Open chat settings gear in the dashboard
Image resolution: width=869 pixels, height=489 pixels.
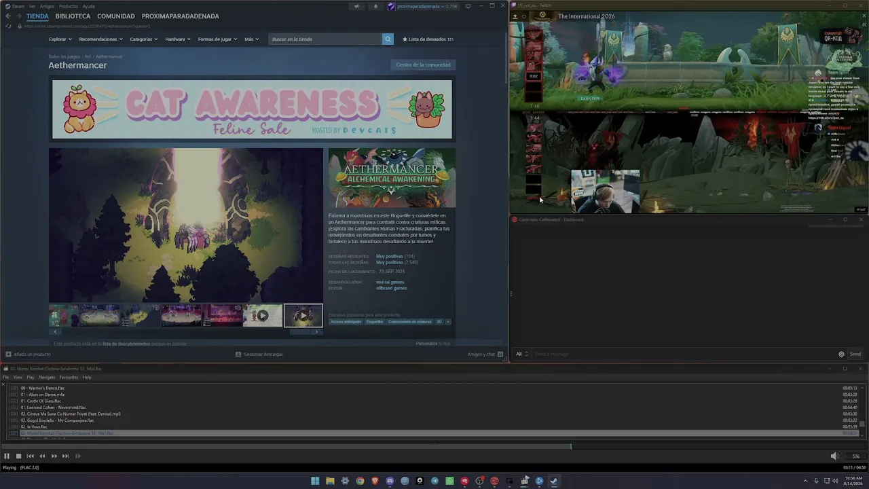pos(841,354)
